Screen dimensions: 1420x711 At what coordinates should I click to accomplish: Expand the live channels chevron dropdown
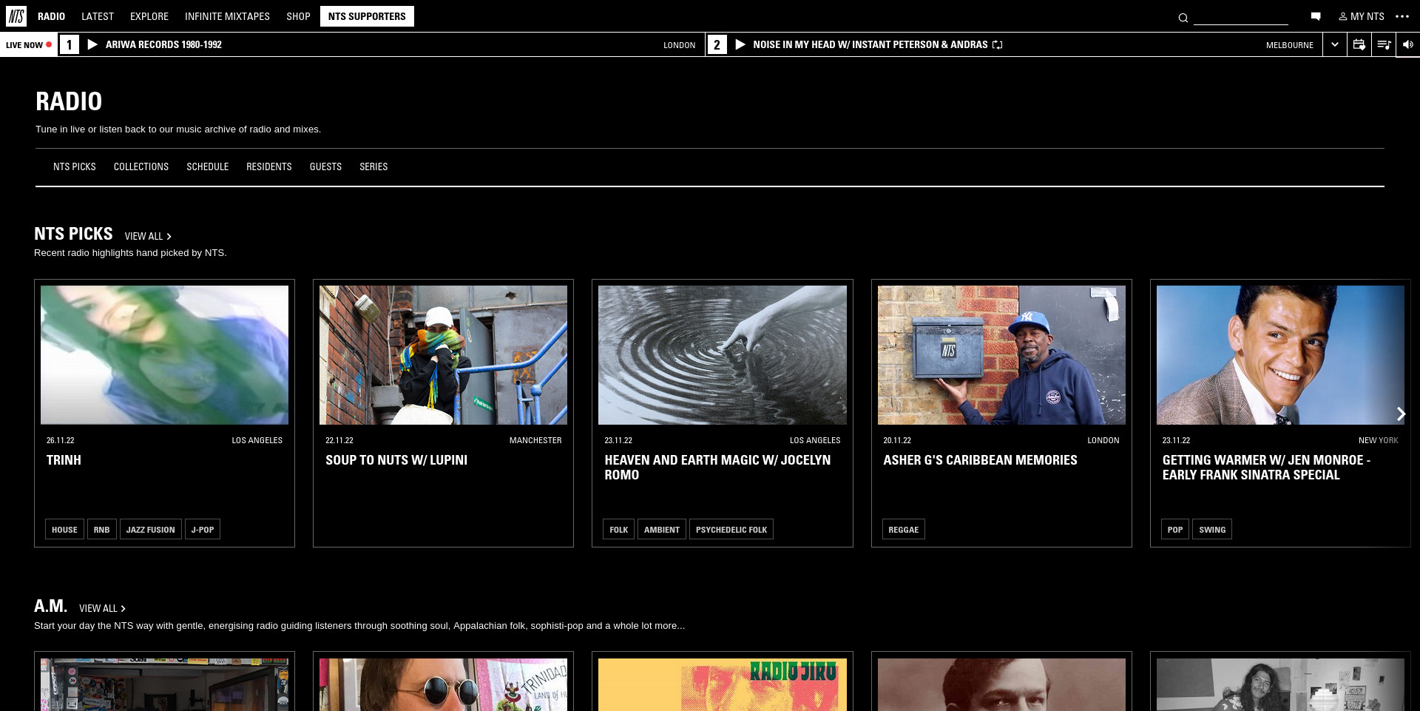pos(1334,44)
